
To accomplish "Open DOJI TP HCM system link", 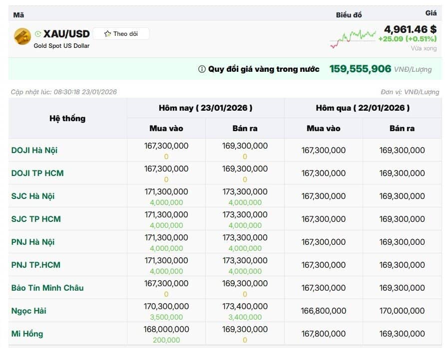I will (x=37, y=173).
